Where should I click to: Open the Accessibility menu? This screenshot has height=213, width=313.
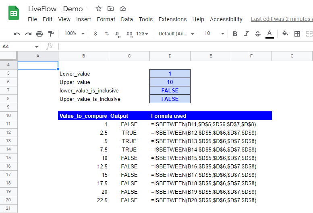226,19
